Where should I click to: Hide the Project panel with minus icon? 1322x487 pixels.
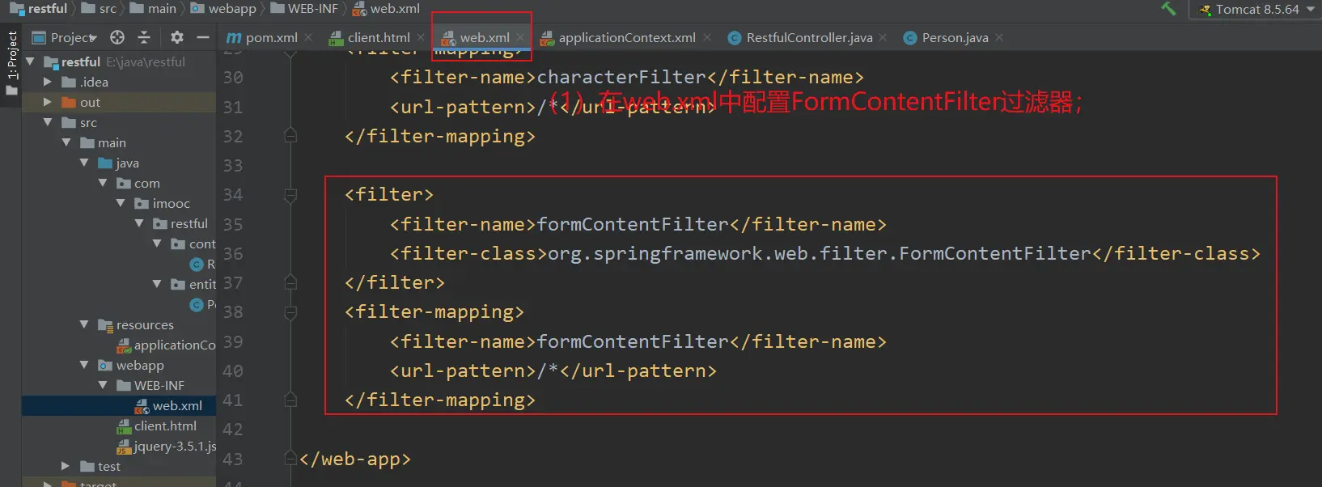202,37
